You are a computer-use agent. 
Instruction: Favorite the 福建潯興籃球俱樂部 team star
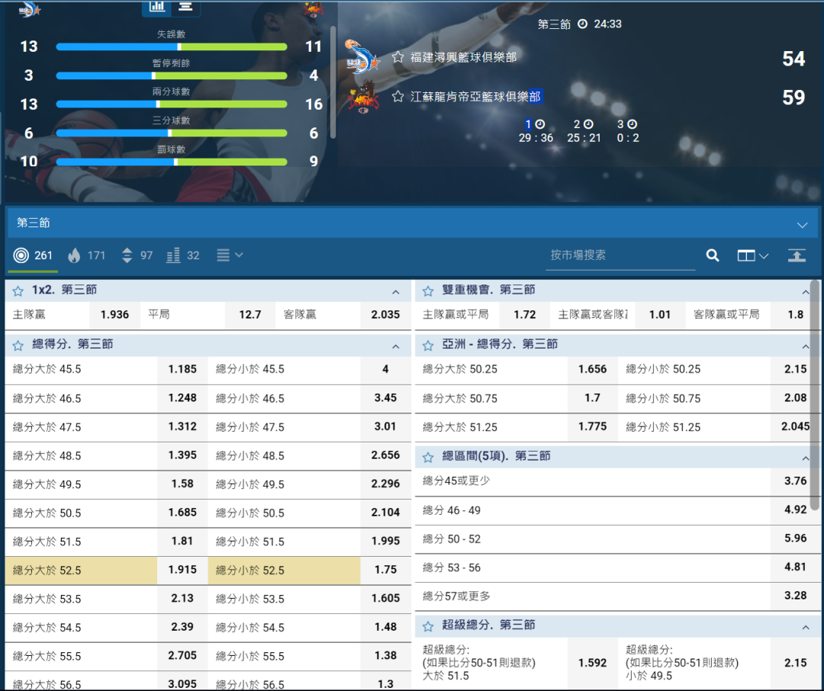398,57
